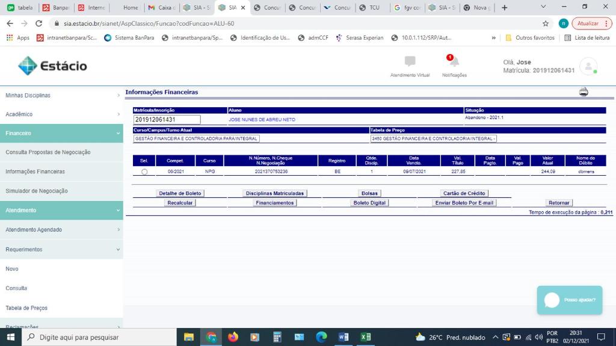
Task: Switch to the TCU browser tab
Action: 371,8
